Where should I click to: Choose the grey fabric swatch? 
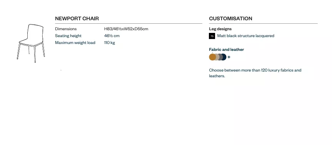coord(220,57)
